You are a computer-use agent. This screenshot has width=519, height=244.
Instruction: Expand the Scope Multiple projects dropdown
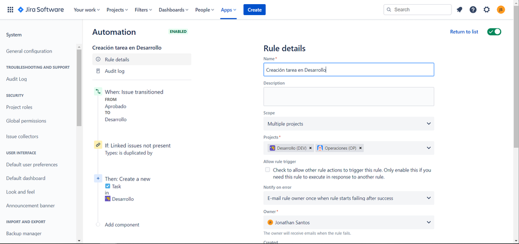[x=348, y=124]
